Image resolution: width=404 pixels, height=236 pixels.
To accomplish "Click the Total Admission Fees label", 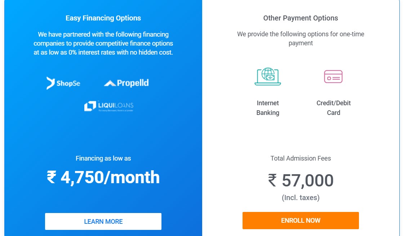I will [x=301, y=158].
